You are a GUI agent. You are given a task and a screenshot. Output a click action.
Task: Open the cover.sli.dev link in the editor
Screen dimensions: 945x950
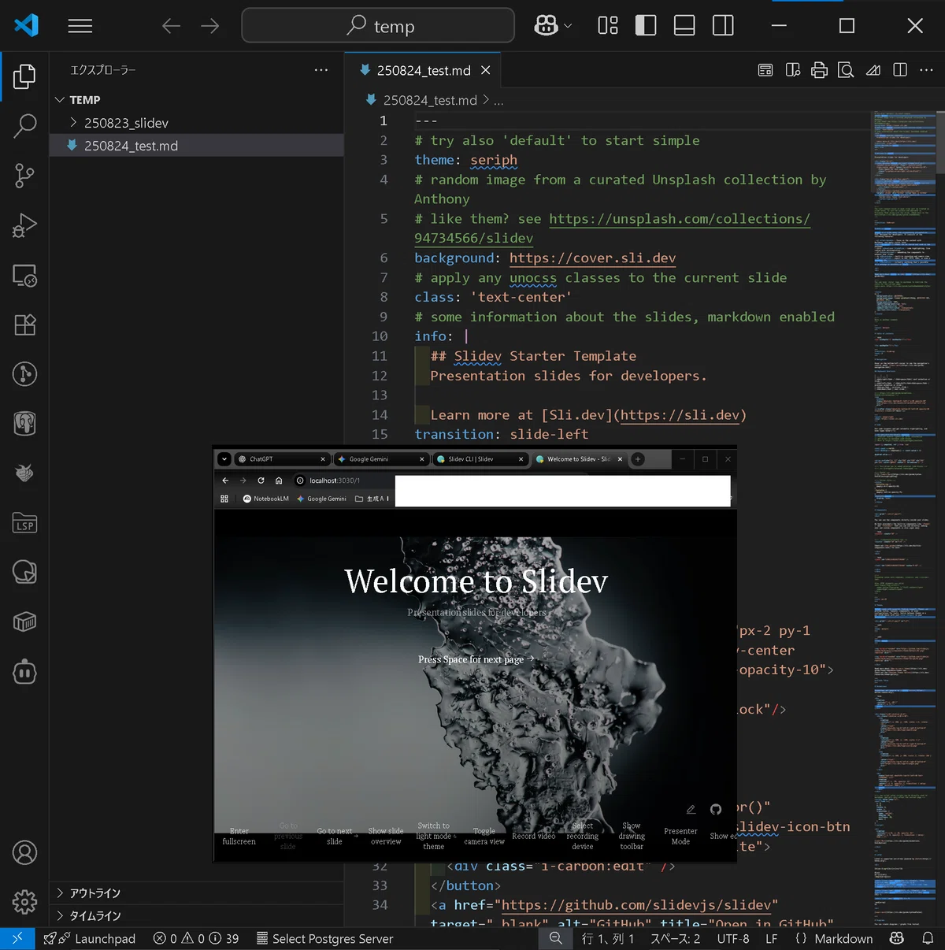(x=592, y=258)
